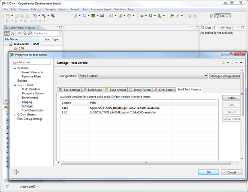Open dropdown arrow next to Build hammer
Image resolution: width=248 pixels, height=192 pixels.
pyautogui.click(x=48, y=16)
